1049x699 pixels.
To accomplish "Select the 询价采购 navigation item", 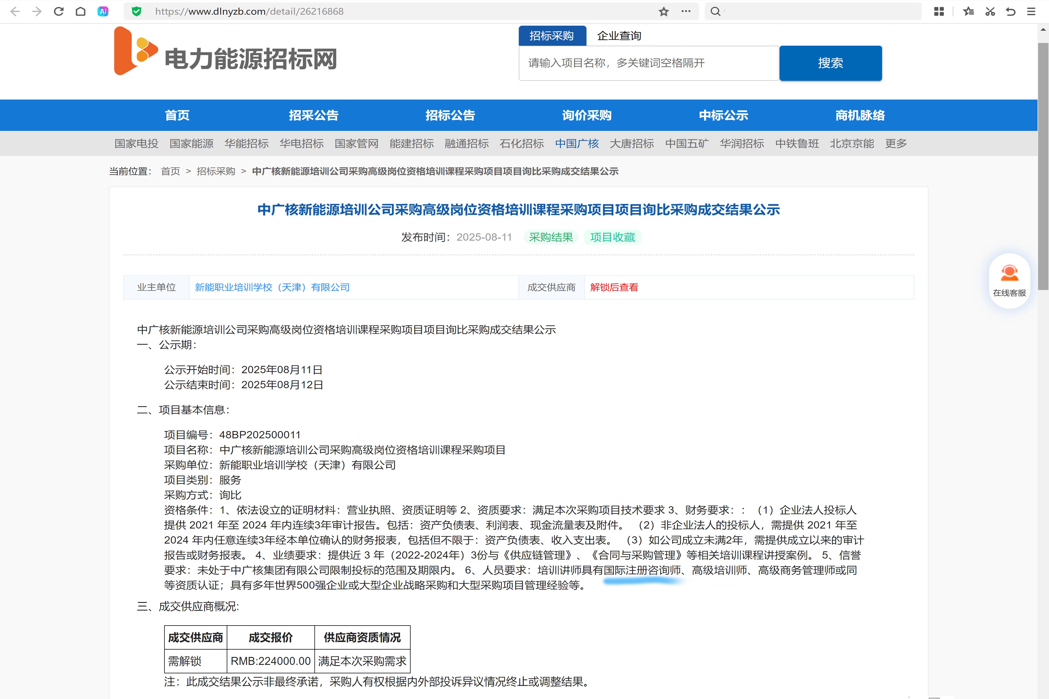I will 587,115.
